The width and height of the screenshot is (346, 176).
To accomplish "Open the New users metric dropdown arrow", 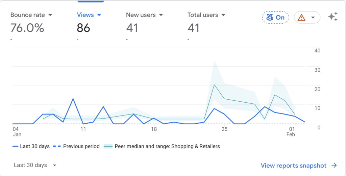I will pos(161,15).
